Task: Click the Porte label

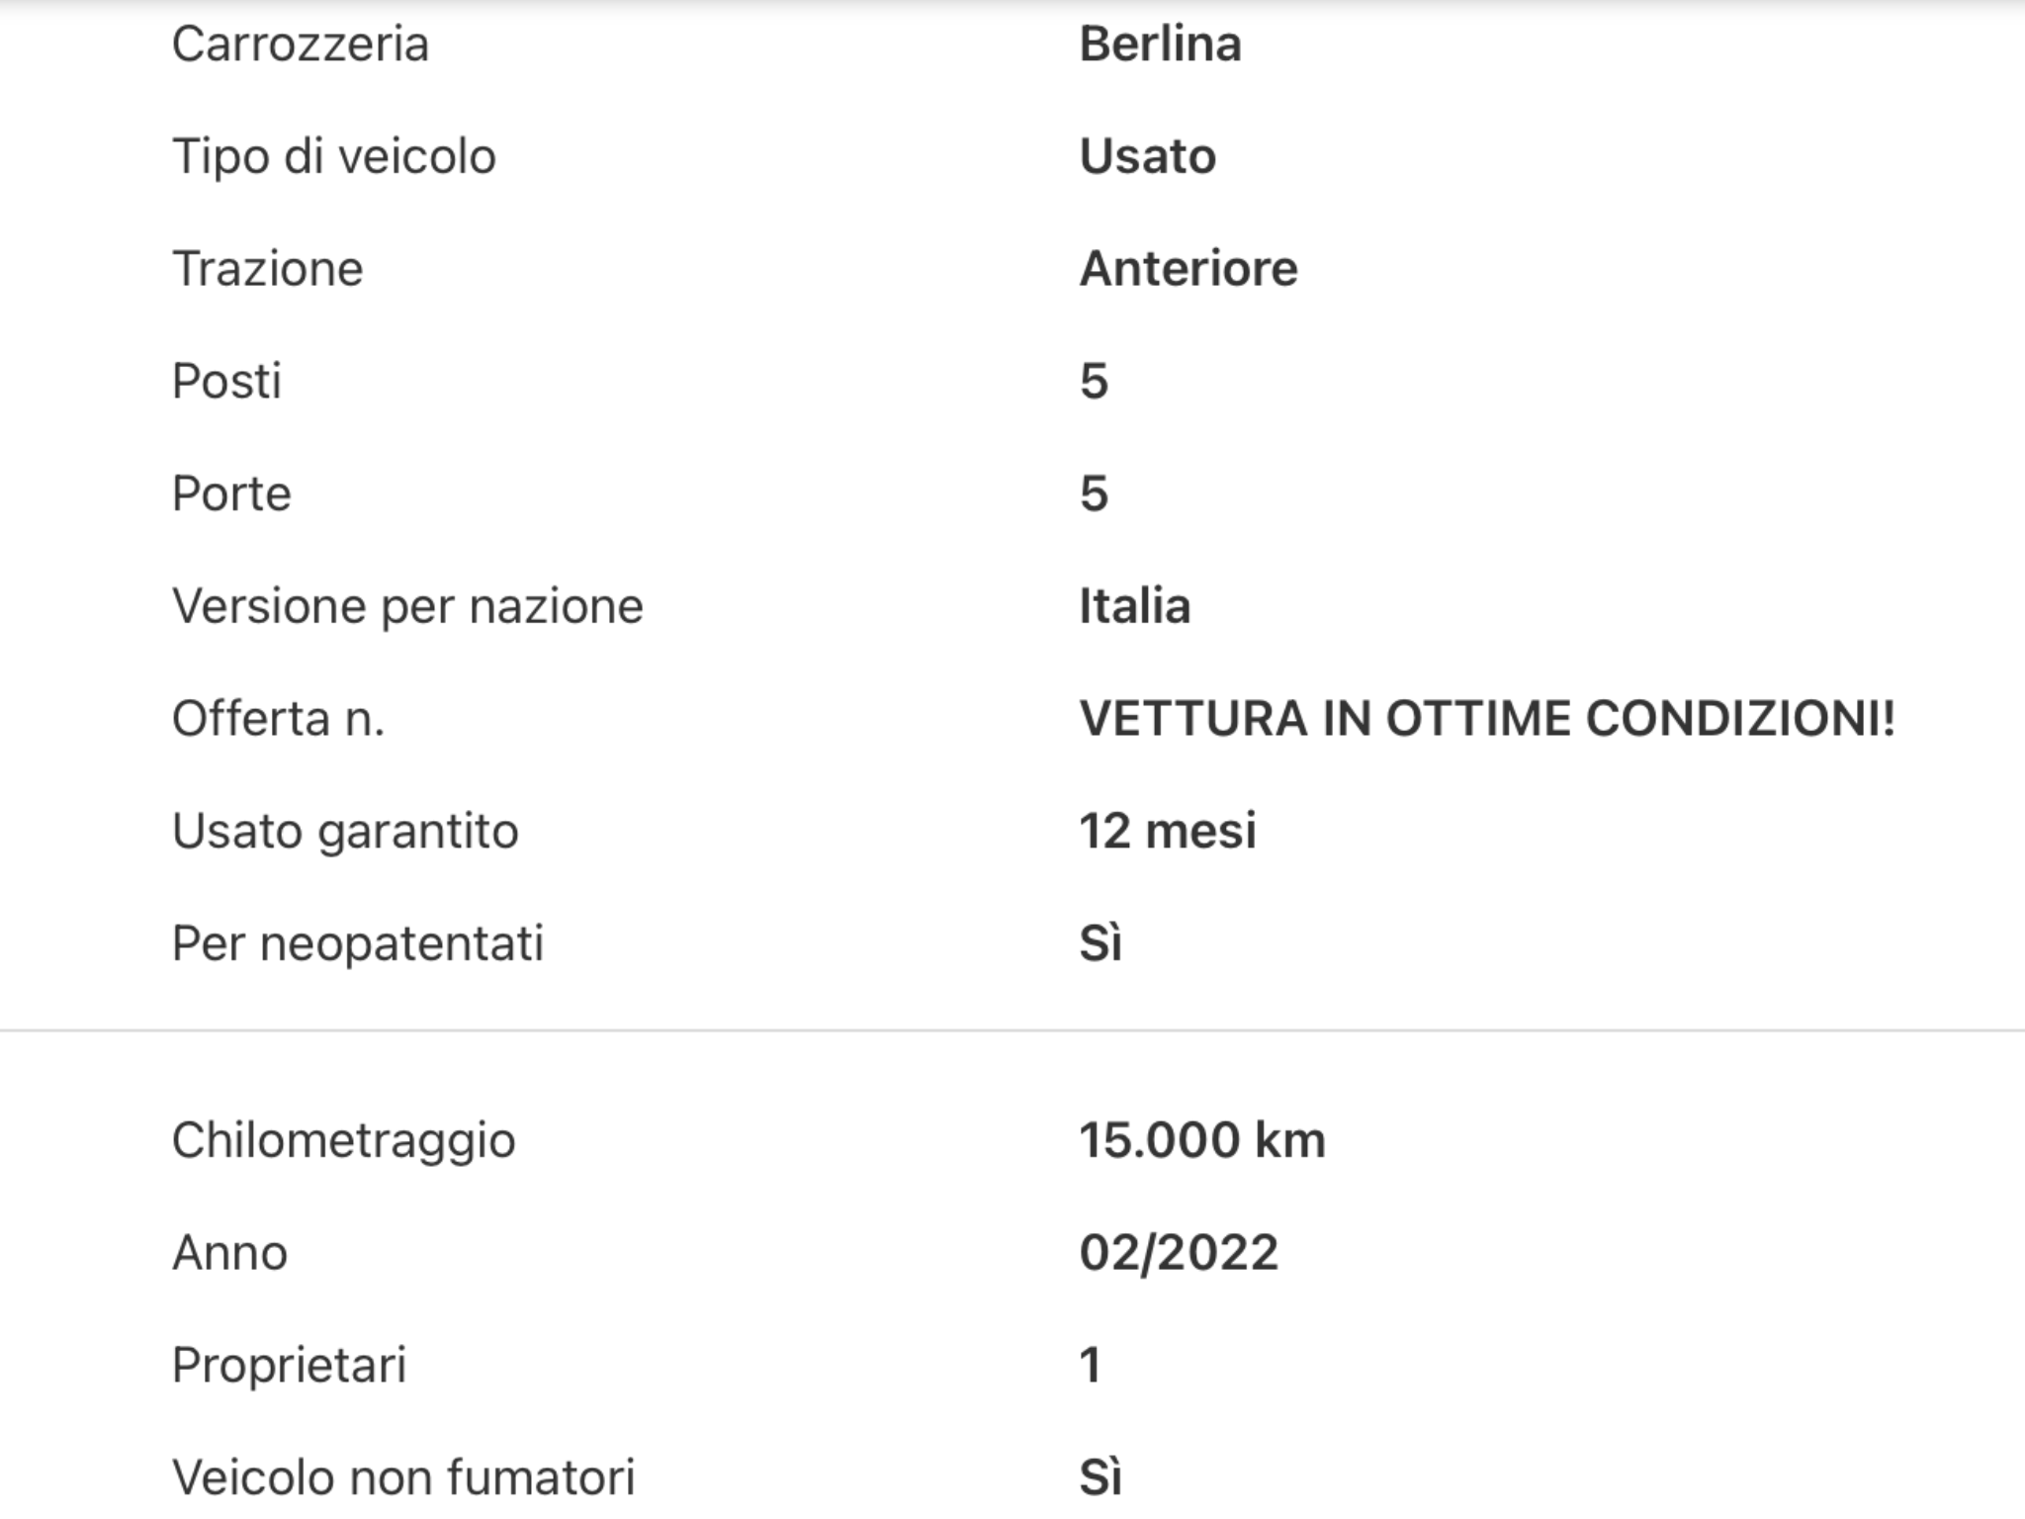Action: tap(232, 493)
